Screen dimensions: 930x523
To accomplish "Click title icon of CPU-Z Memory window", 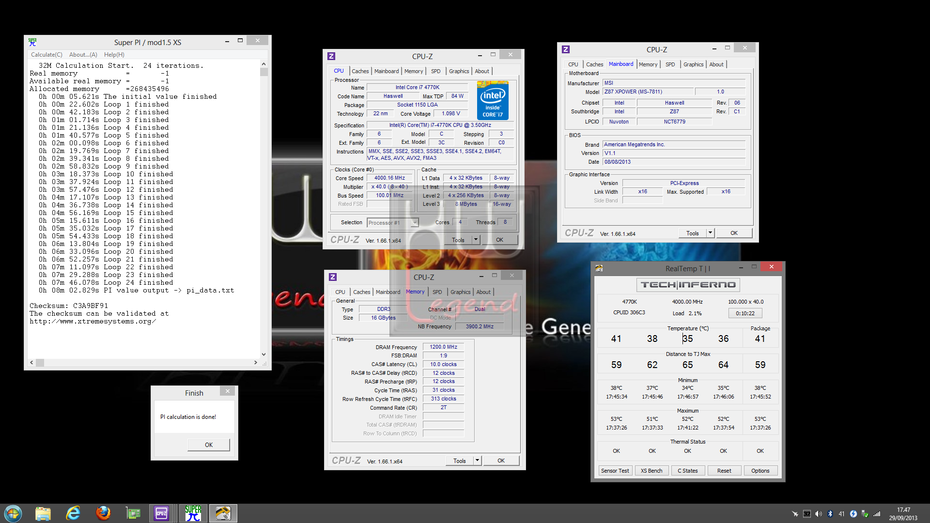I will coord(333,277).
